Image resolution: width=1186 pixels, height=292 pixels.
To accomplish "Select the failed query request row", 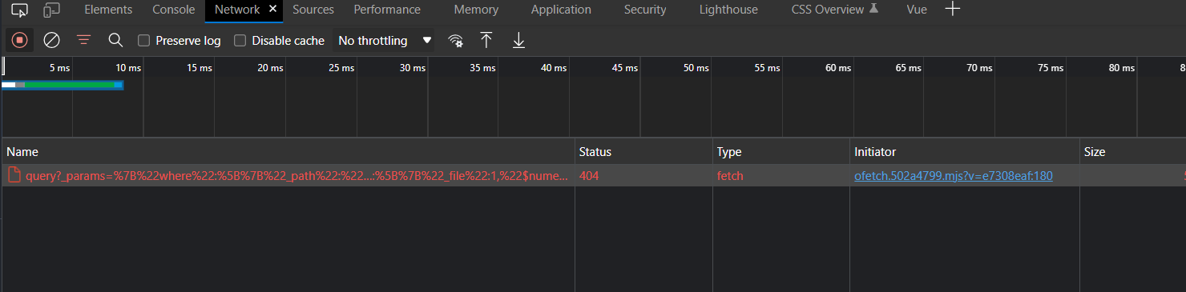I will (593, 176).
